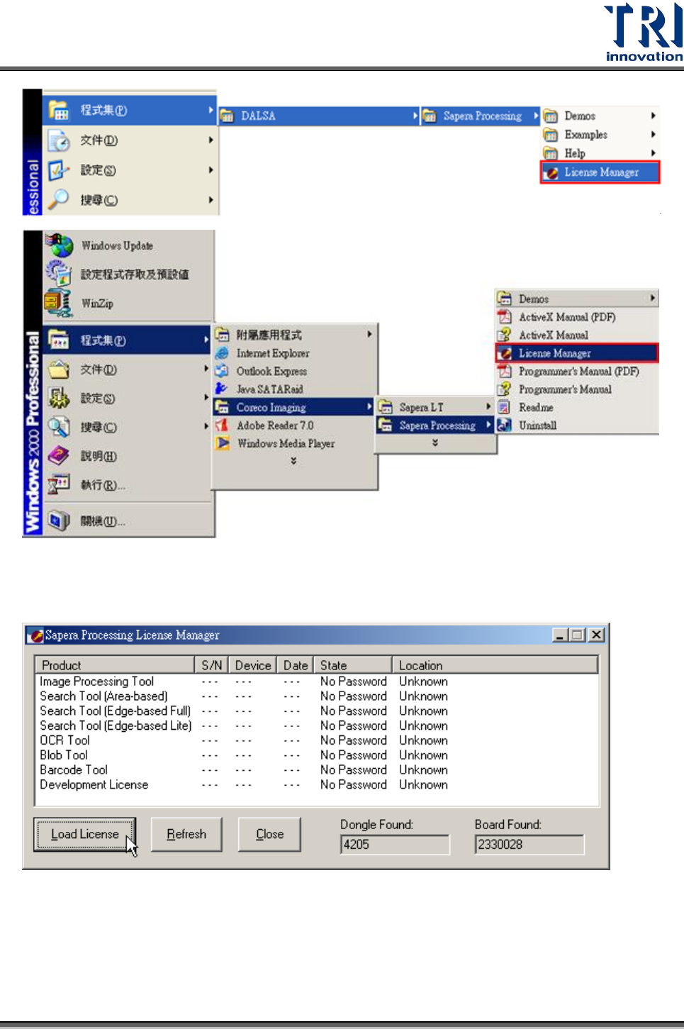Select the Search Tool (Edge-based Lite) row

(x=317, y=725)
